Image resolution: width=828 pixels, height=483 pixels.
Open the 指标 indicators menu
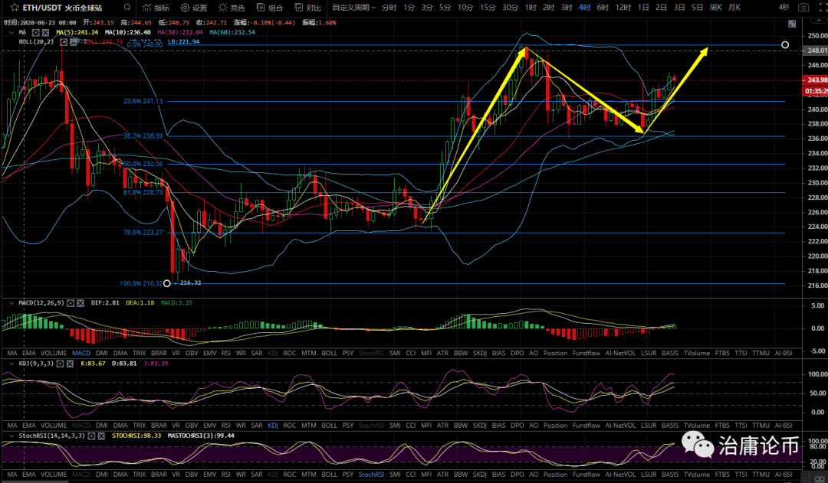(156, 8)
